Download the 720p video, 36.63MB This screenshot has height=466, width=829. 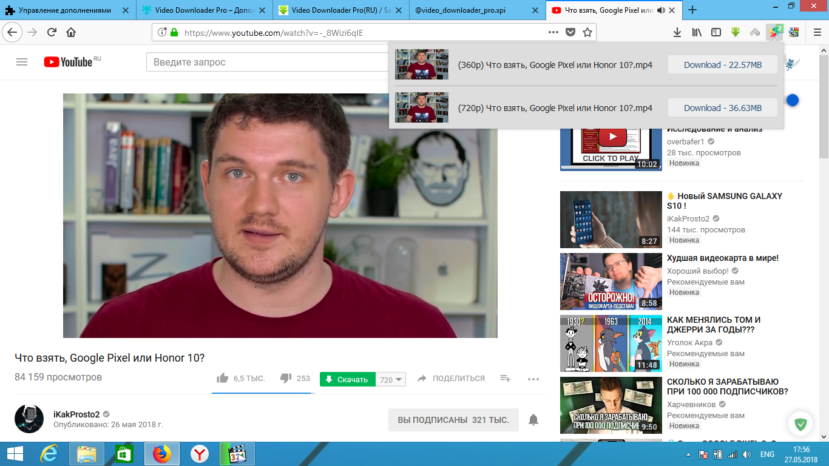[x=723, y=108]
